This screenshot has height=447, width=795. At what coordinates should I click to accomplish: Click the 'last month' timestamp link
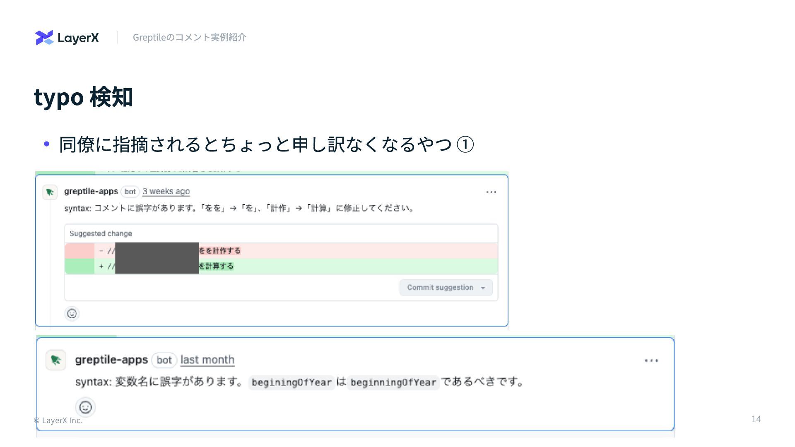[x=207, y=360]
